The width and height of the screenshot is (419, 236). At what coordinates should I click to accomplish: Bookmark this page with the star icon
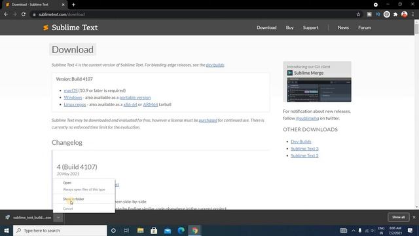(x=358, y=14)
